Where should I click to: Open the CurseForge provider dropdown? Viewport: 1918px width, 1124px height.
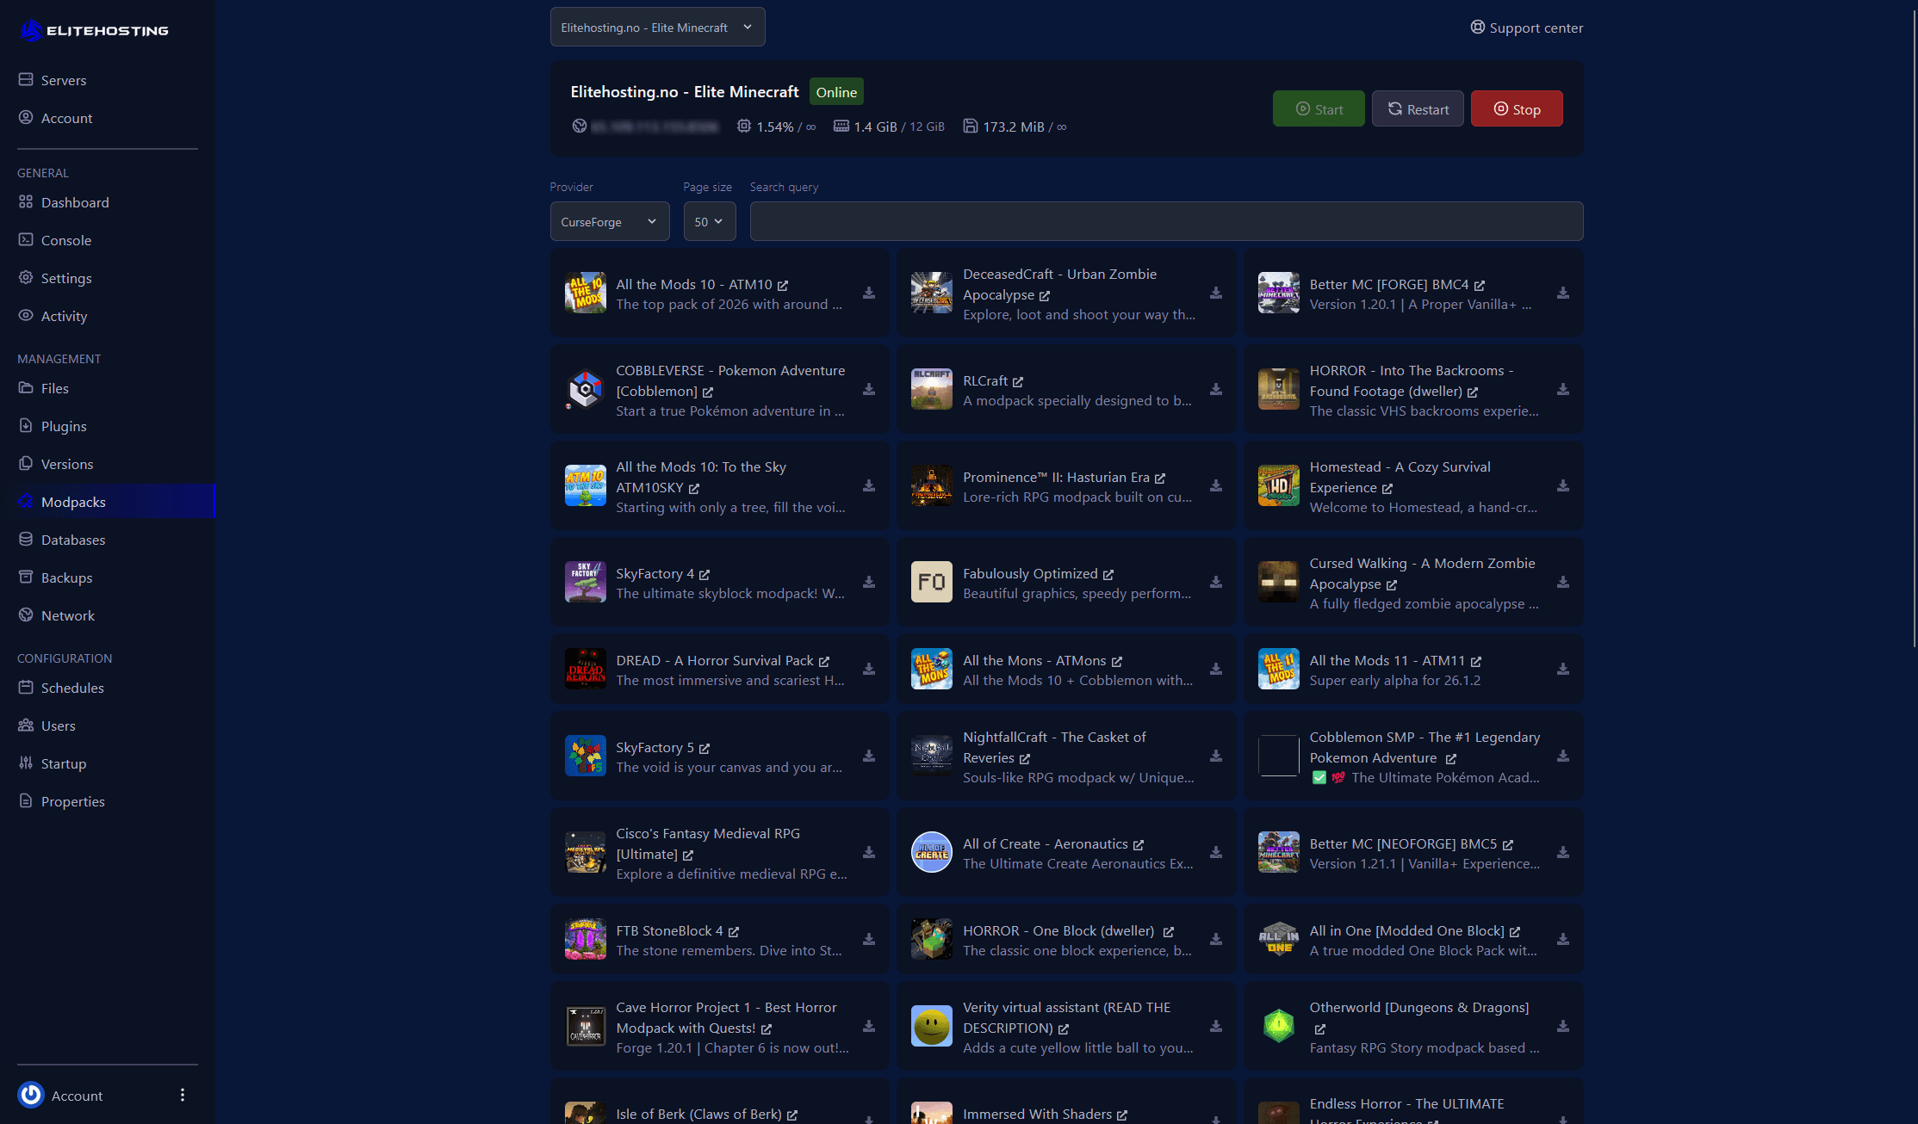610,222
